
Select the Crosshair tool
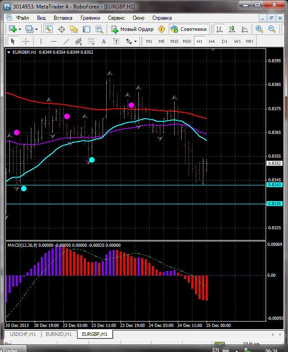(x=26, y=41)
